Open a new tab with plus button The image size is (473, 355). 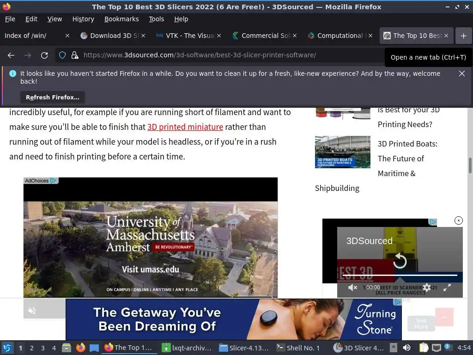click(x=463, y=36)
